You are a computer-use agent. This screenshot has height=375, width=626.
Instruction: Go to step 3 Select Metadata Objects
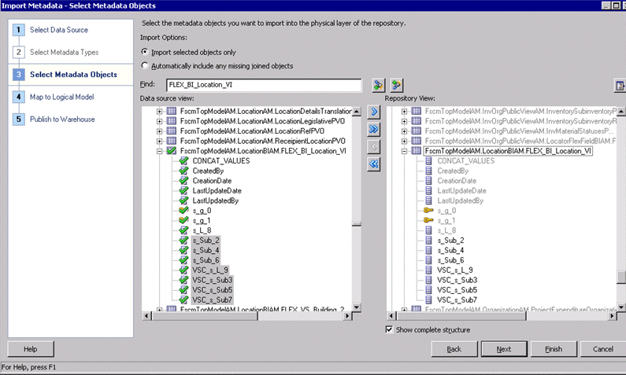[73, 75]
